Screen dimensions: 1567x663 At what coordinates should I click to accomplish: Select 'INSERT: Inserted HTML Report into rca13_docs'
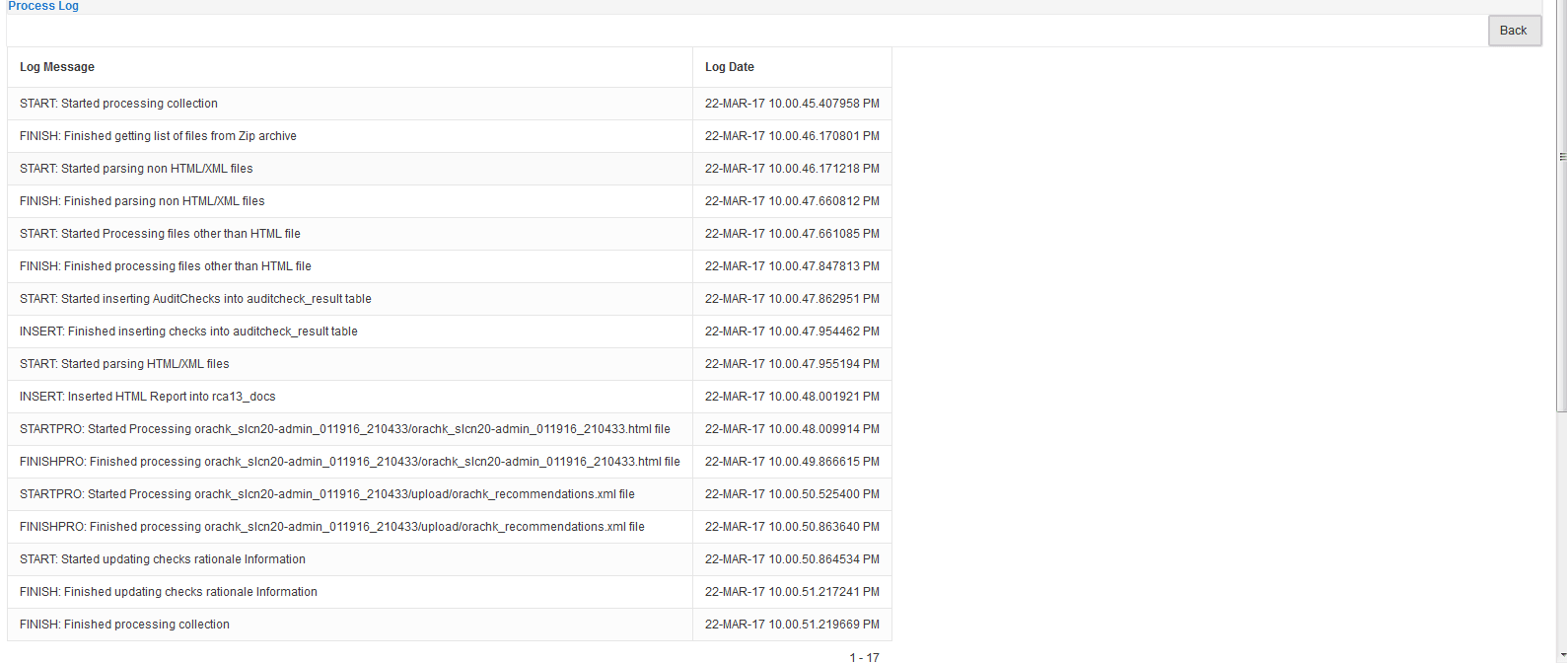(x=148, y=397)
